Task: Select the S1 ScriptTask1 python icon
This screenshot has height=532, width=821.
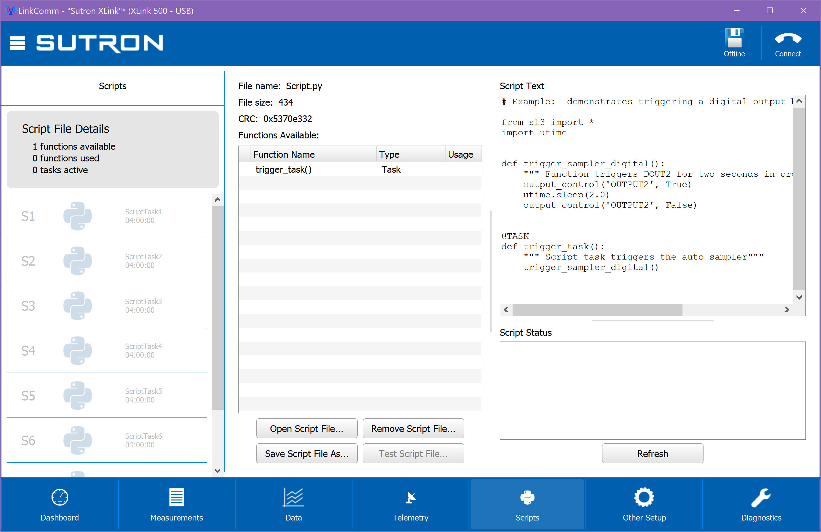Action: click(x=78, y=216)
